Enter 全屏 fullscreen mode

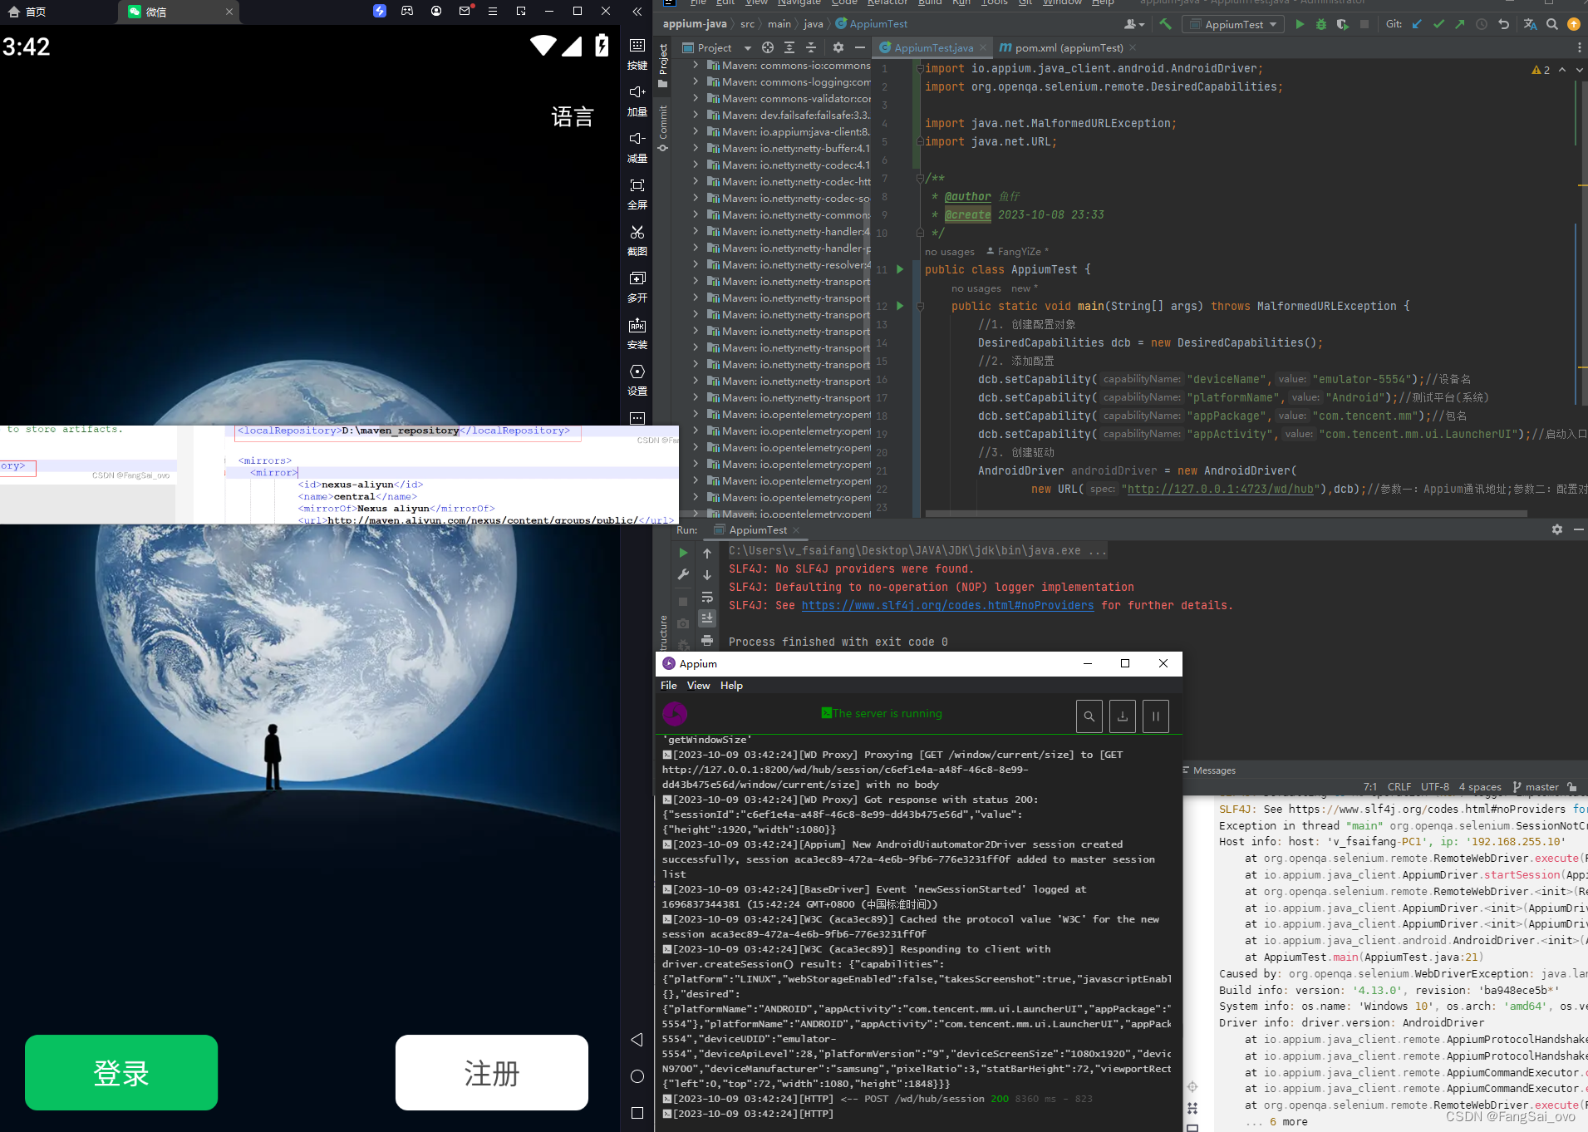point(637,194)
